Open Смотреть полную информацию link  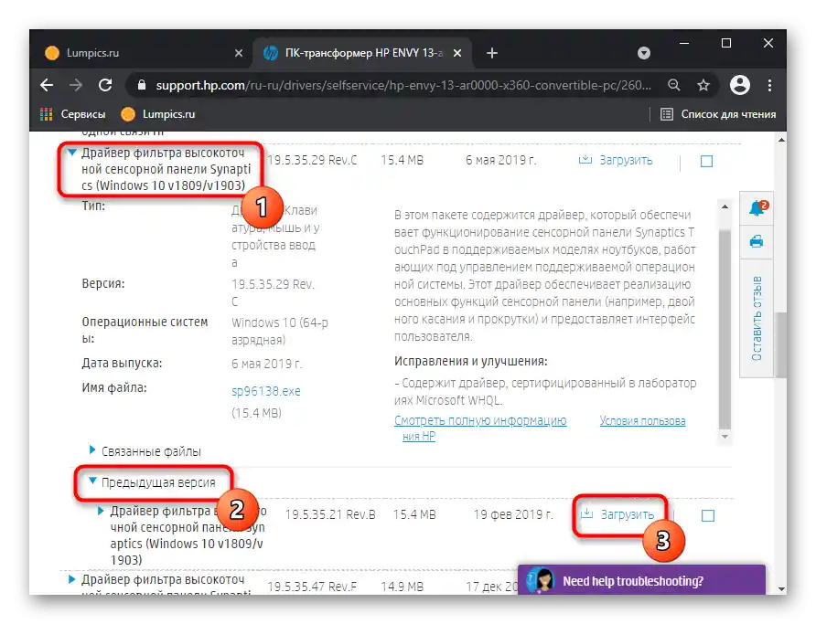[480, 421]
